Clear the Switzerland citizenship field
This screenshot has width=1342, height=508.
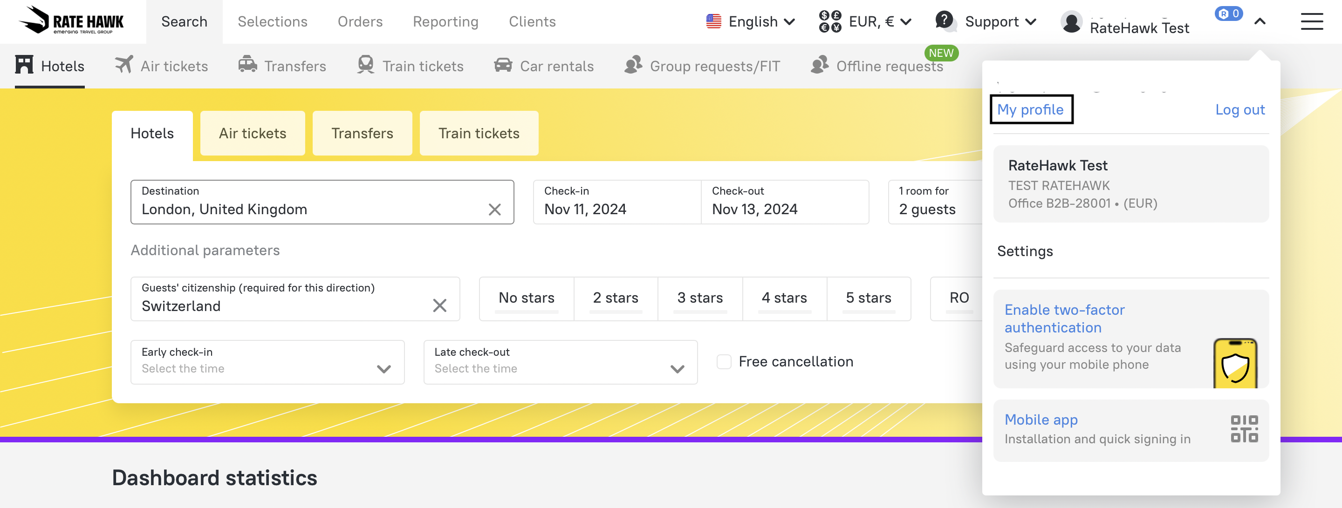439,305
